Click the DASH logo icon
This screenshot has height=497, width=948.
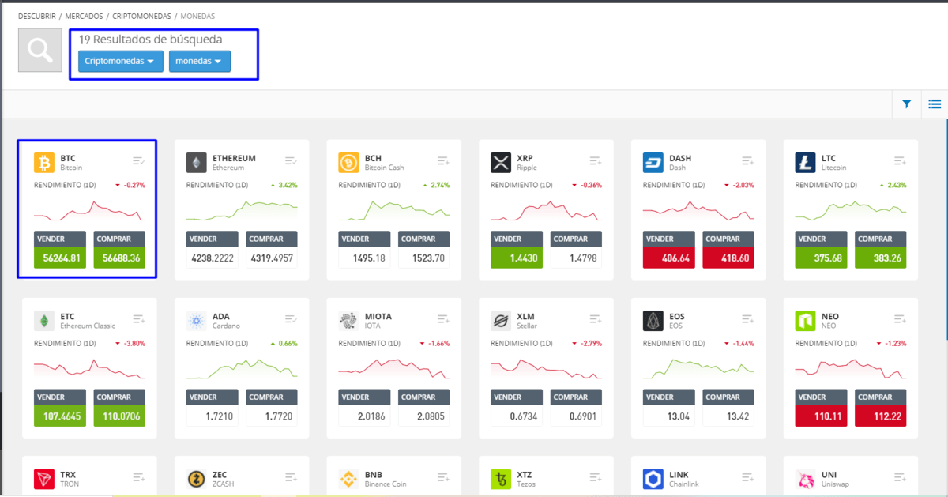click(653, 163)
